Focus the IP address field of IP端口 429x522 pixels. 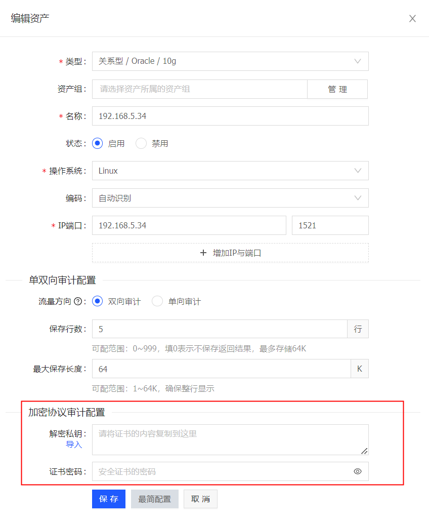(x=189, y=225)
